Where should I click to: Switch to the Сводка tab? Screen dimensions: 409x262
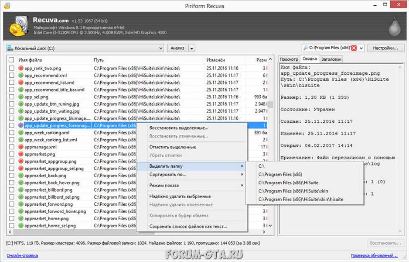click(310, 59)
